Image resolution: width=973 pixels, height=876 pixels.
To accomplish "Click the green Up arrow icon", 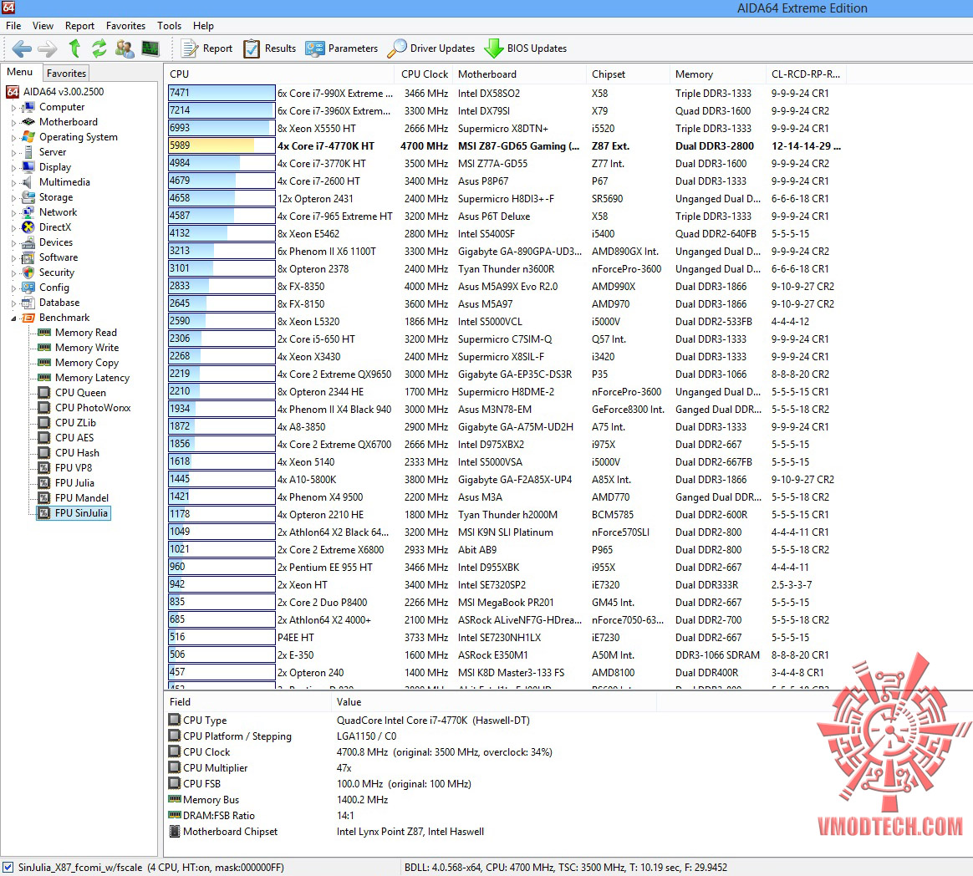I will click(74, 48).
